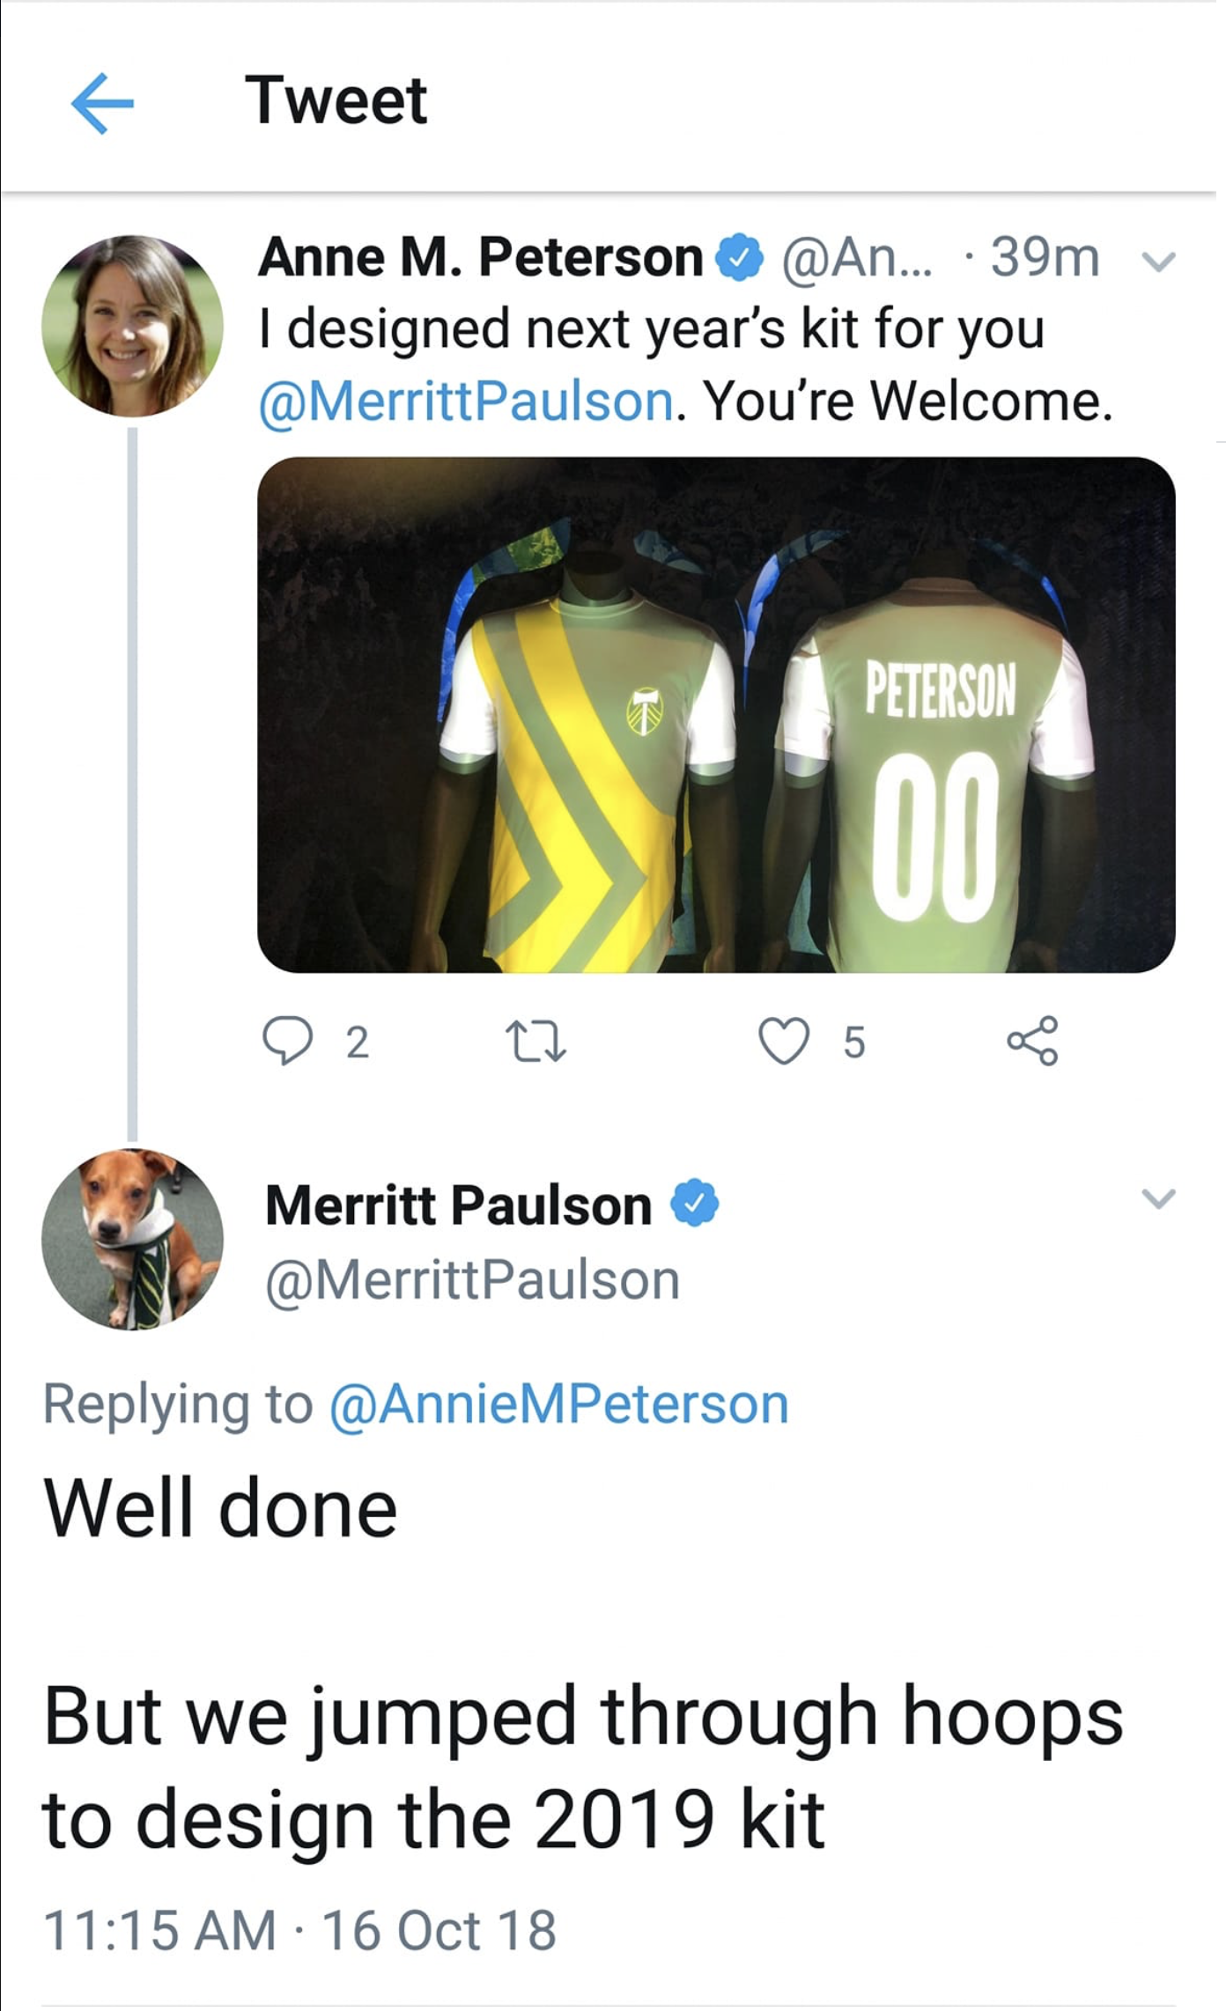
Task: Tap the back arrow icon
Action: (102, 103)
